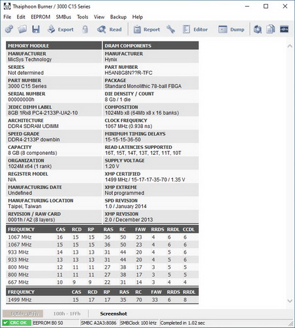Click the part number H5AN8G8N??R-TFC
Viewport: 295px width, 328px height.
128,73
